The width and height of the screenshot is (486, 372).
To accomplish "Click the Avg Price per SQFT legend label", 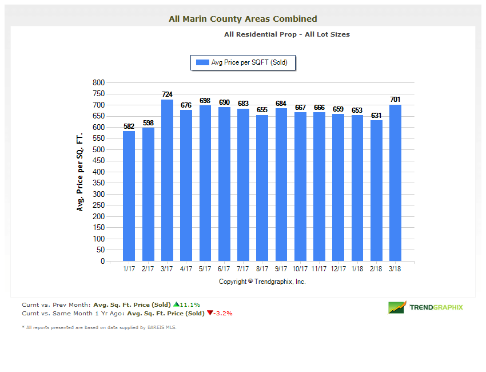I will 249,62.
